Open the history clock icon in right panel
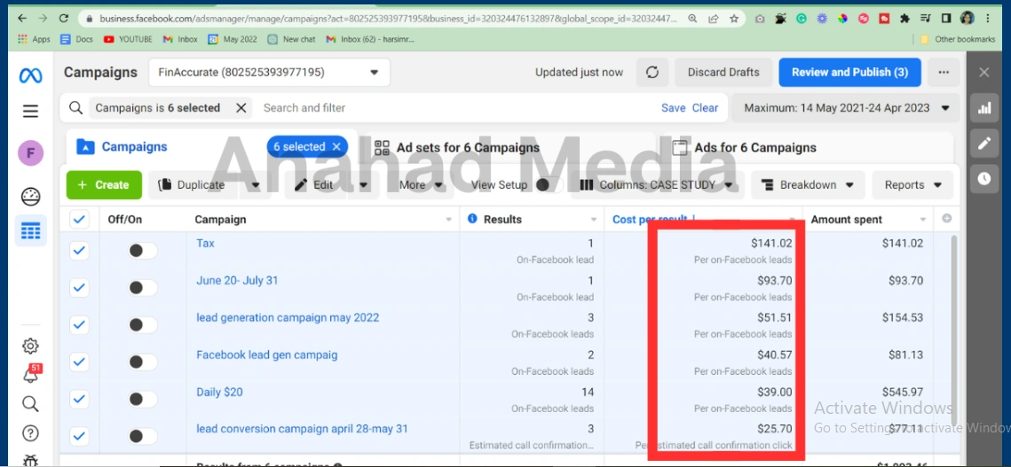The height and width of the screenshot is (467, 1011). (x=983, y=178)
